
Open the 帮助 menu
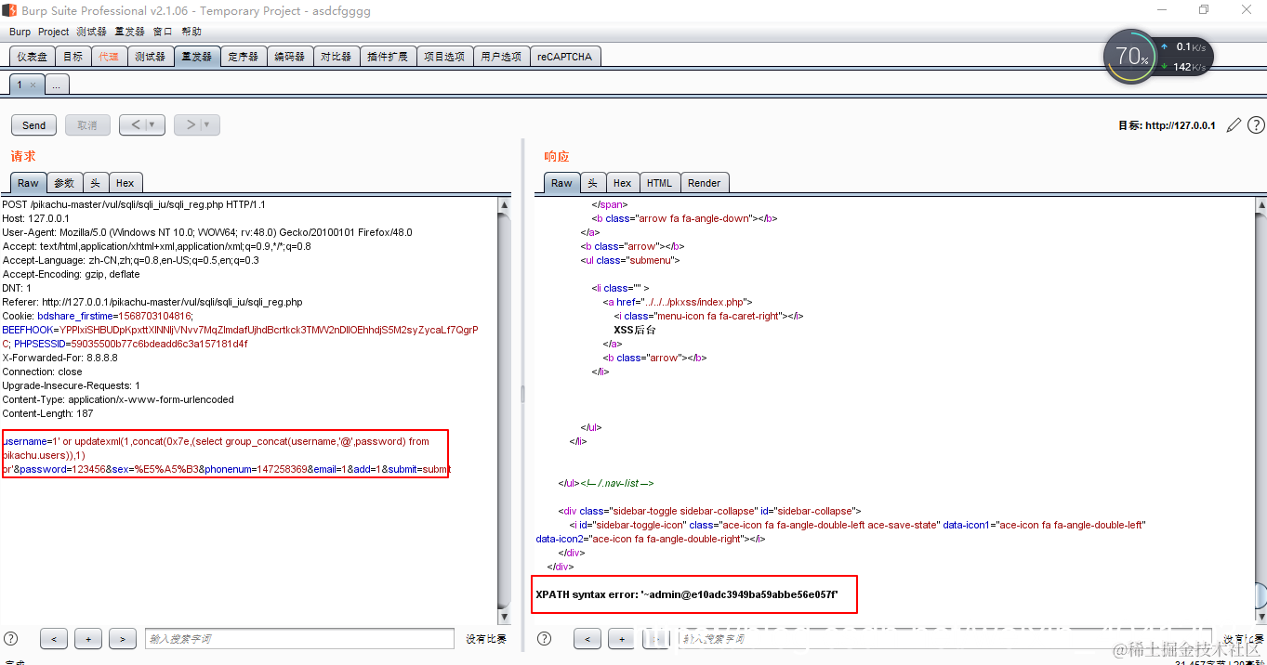[x=191, y=32]
